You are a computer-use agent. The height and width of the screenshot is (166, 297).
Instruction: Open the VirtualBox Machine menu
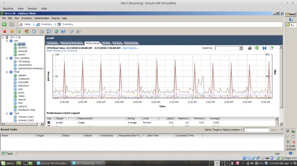(8, 8)
